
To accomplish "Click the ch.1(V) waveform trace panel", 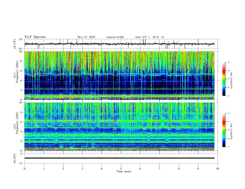I will pyautogui.click(x=121, y=44).
